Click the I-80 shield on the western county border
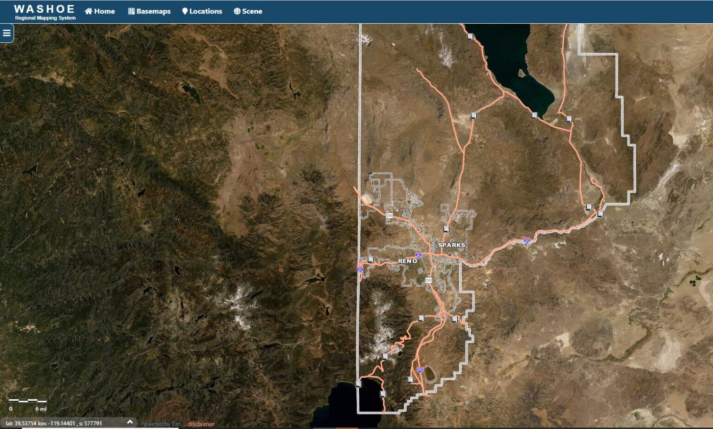 click(360, 269)
